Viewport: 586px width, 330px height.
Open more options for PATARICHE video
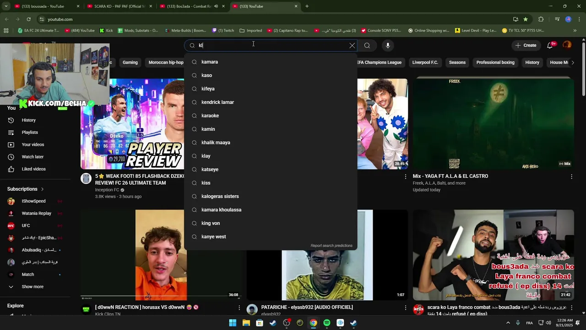(405, 308)
